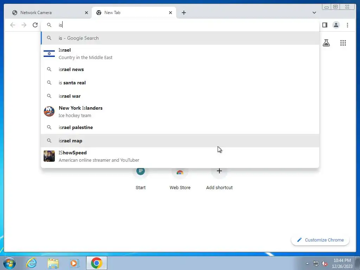Choose New York Islanders suggestion
Image resolution: width=360 pixels, height=270 pixels.
point(180,111)
